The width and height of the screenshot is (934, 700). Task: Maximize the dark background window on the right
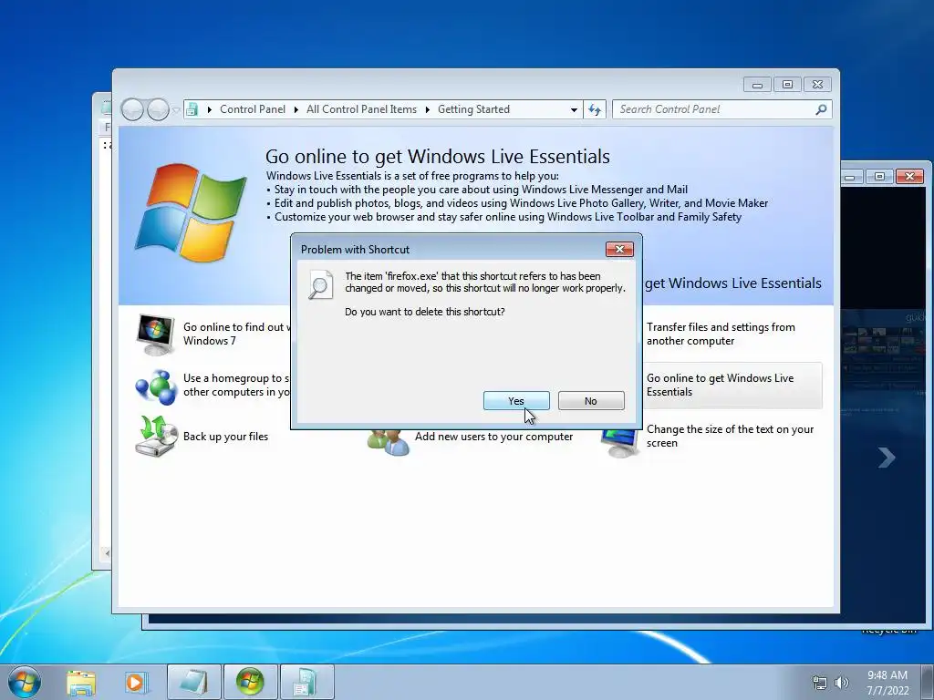879,176
